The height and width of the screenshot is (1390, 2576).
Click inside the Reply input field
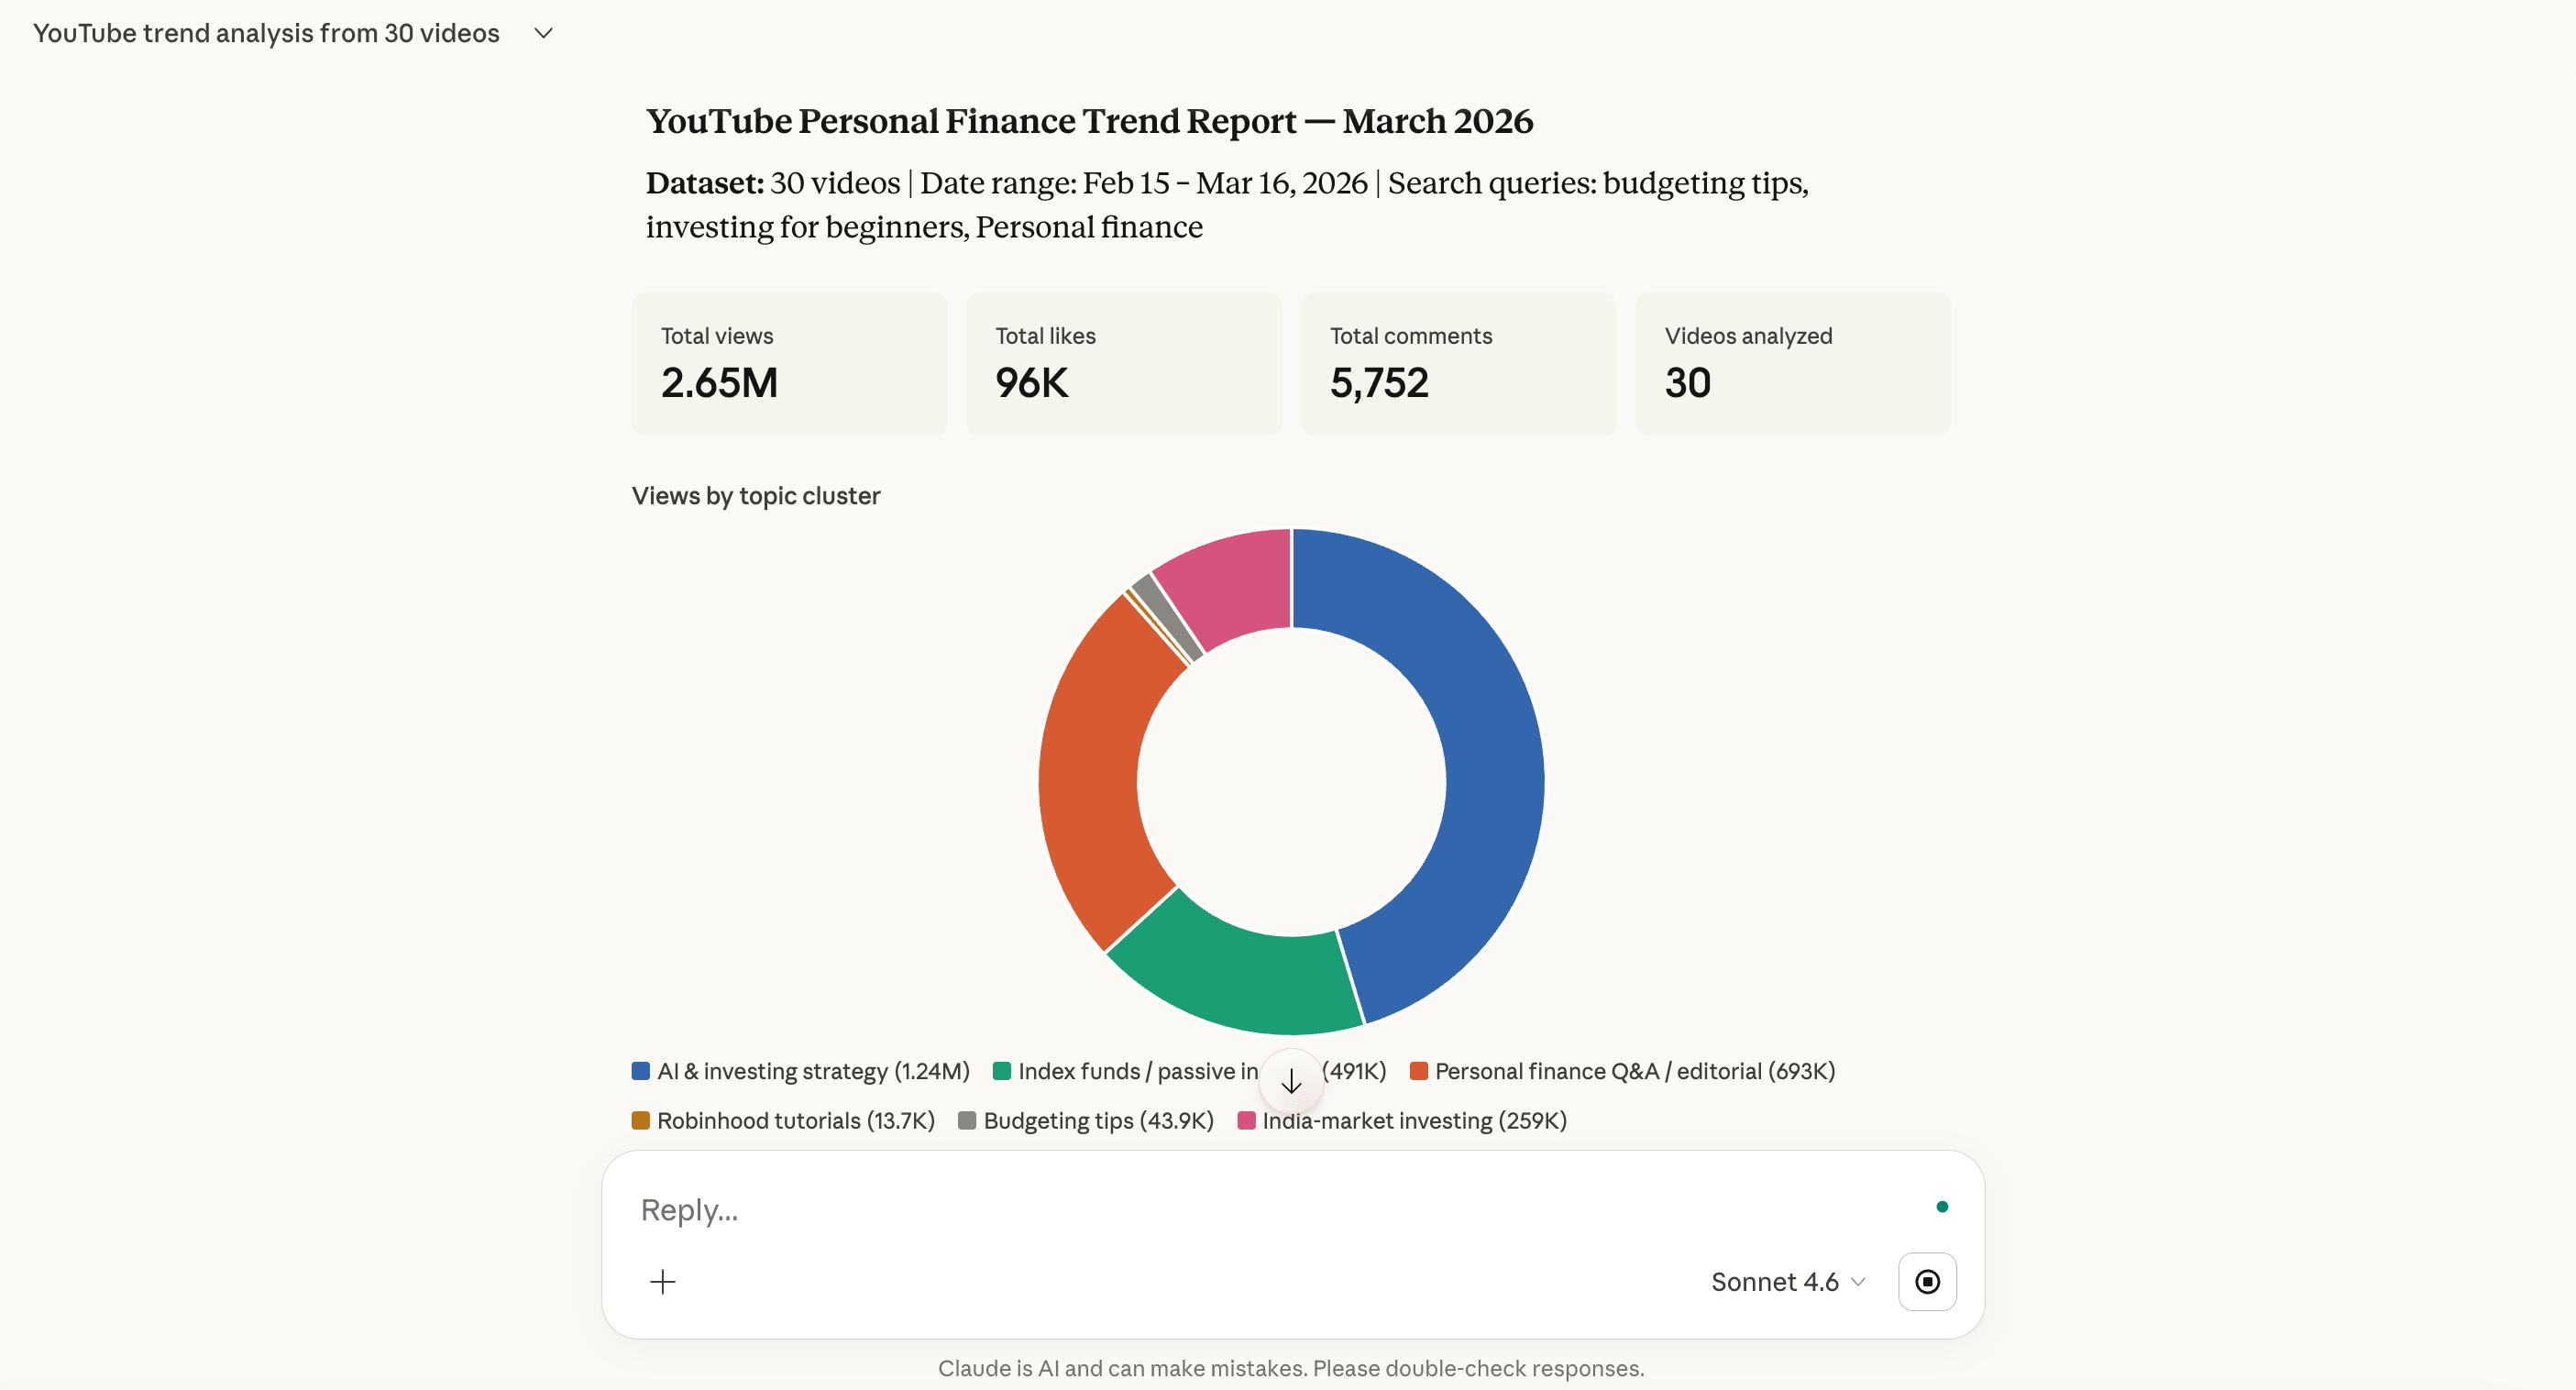pos(1100,1209)
